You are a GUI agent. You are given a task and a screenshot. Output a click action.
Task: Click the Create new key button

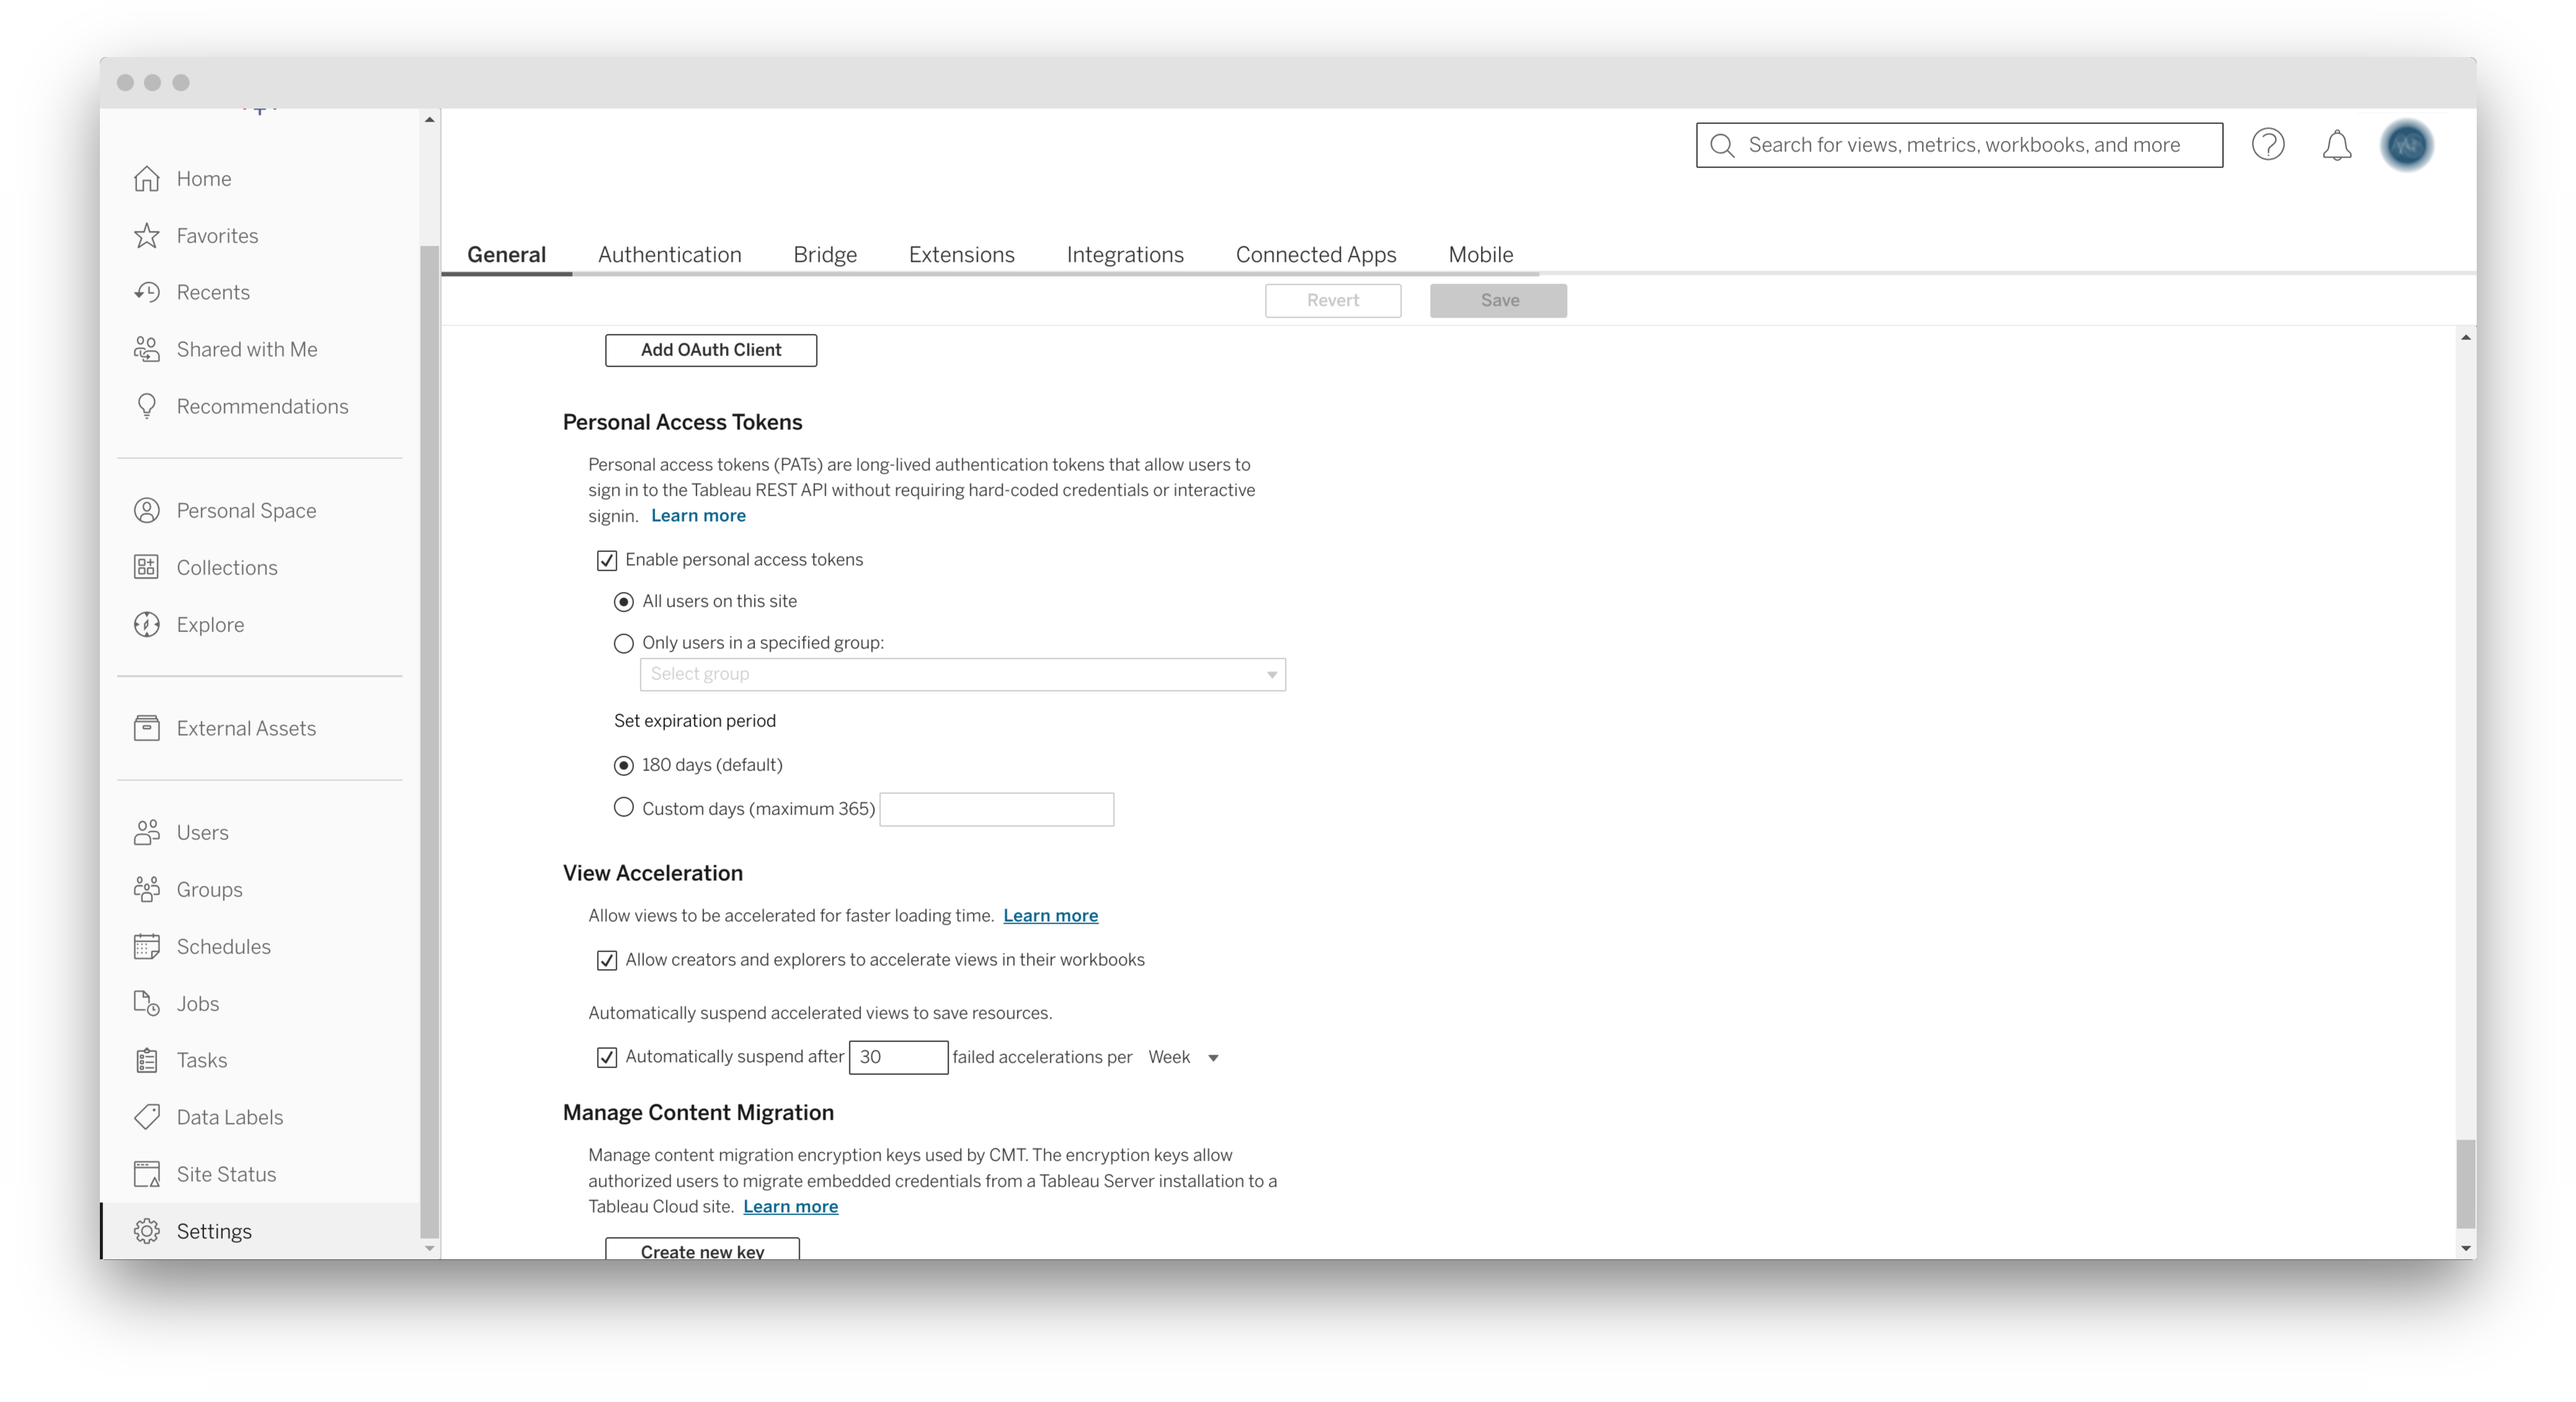[702, 1248]
